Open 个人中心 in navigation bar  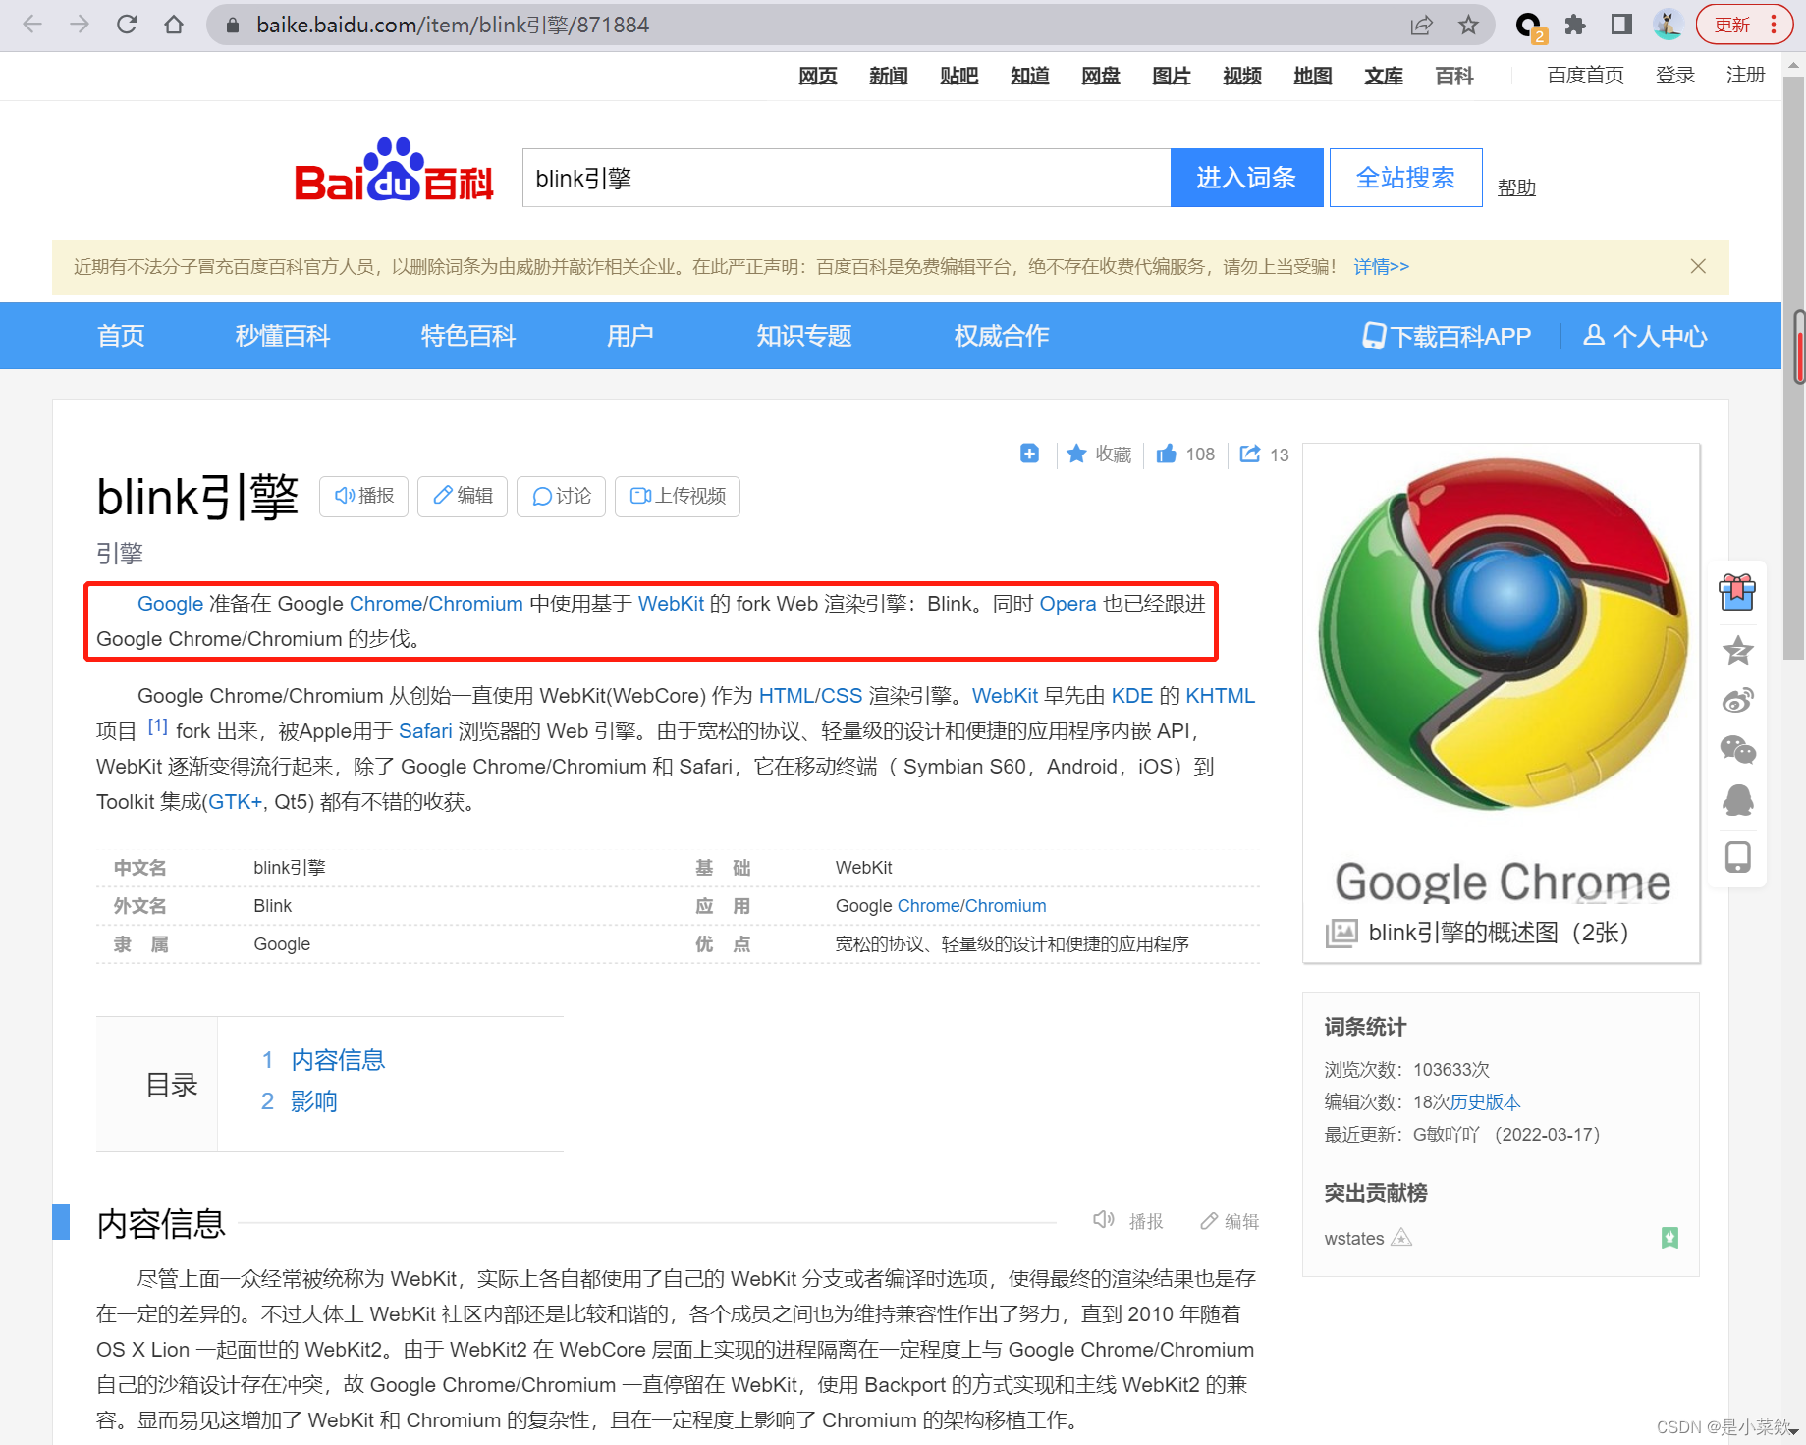coord(1646,336)
